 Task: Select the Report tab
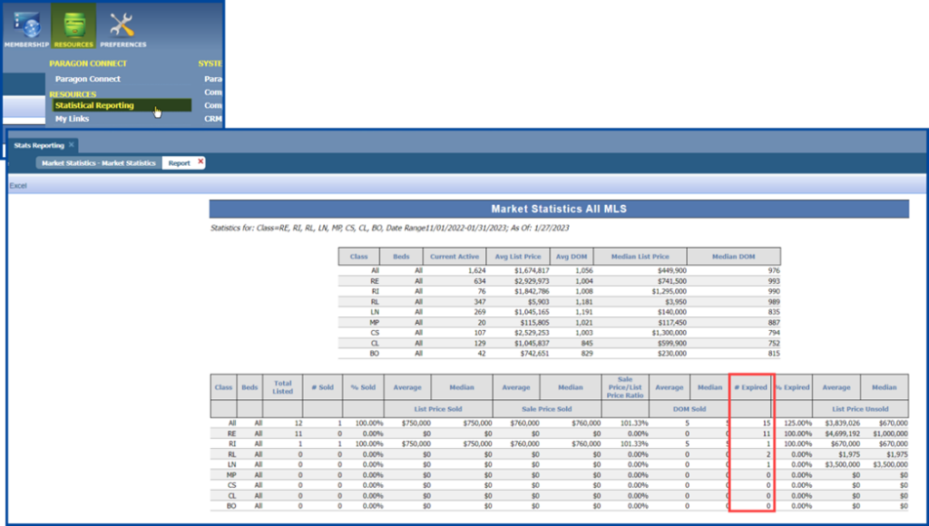178,163
